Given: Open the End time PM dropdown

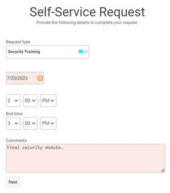Looking at the screenshot, I should (48, 123).
